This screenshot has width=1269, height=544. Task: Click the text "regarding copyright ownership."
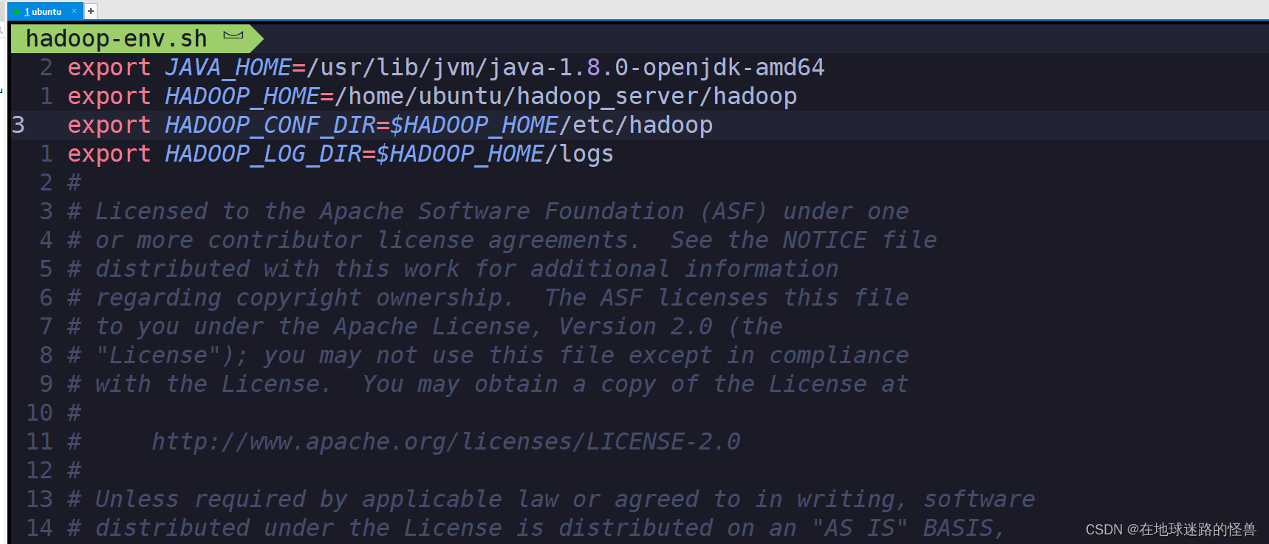[304, 297]
